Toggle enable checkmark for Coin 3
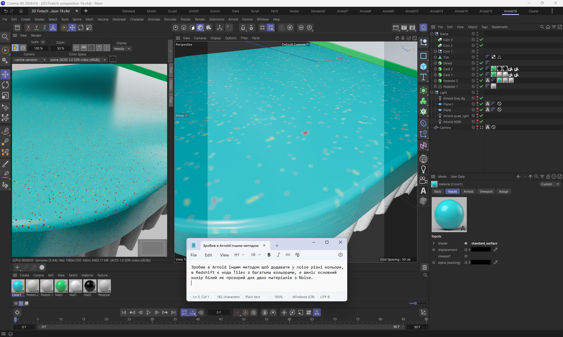Image resolution: width=563 pixels, height=337 pixels. click(x=481, y=40)
